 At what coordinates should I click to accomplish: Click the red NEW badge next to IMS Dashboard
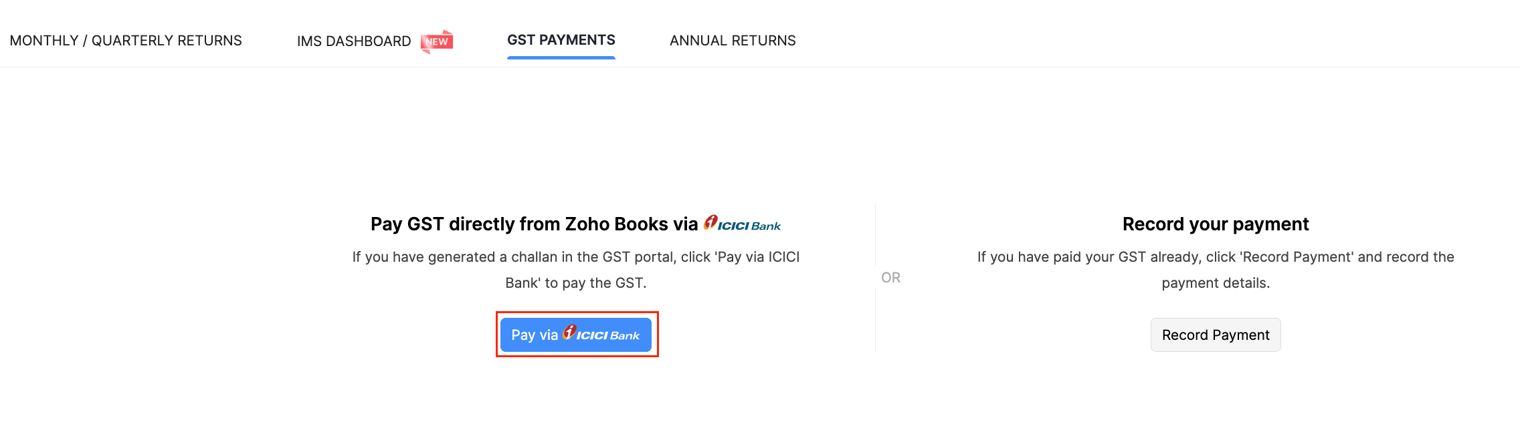tap(437, 40)
